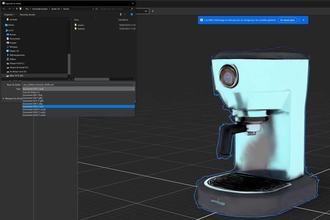Choose Document FBX (*.fbx) format
Viewport: 330px width, 220px height.
point(32,95)
